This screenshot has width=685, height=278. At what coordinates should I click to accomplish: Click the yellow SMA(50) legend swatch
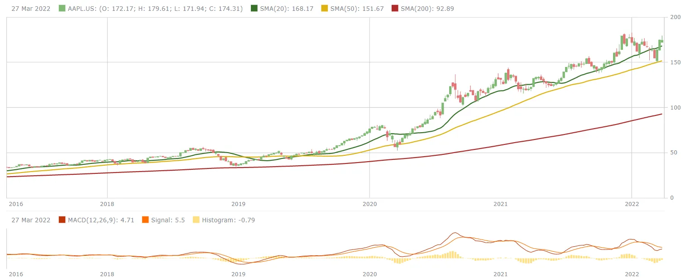click(x=325, y=9)
